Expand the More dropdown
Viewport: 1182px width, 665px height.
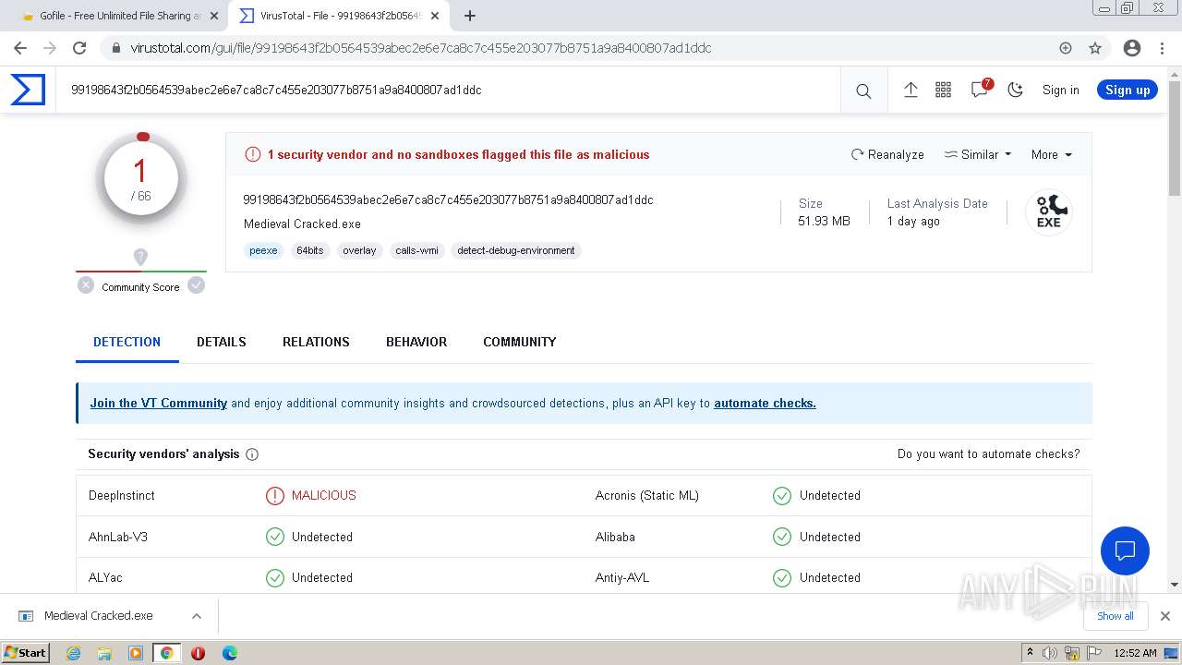click(1051, 154)
